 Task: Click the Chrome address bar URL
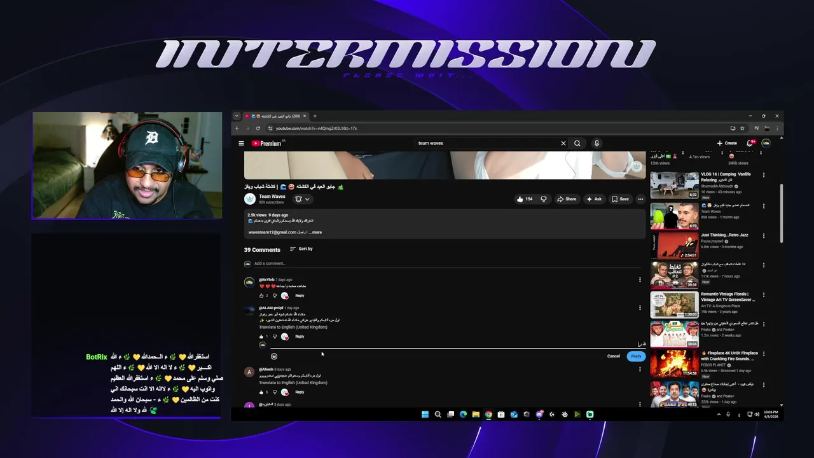coord(316,128)
